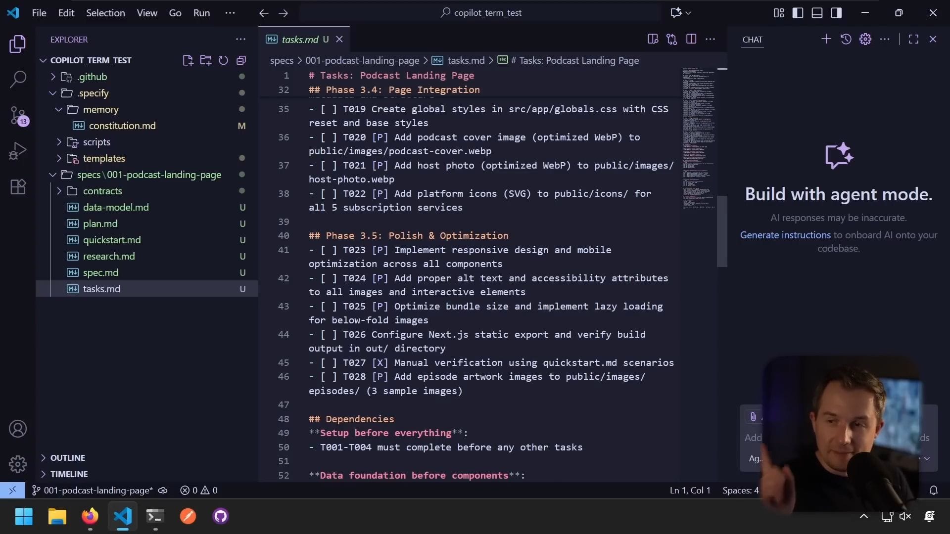Toggle the bottom panel layout button

[x=817, y=13]
